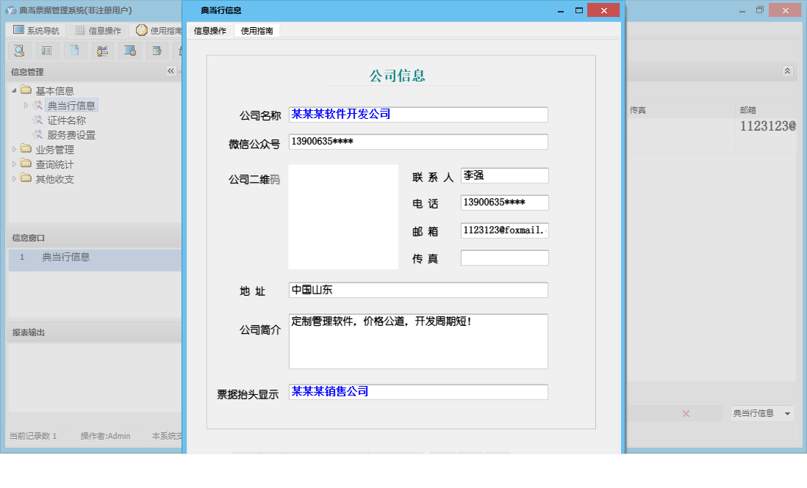Select the search query tool in toolbar
The width and height of the screenshot is (807, 488).
click(x=19, y=50)
